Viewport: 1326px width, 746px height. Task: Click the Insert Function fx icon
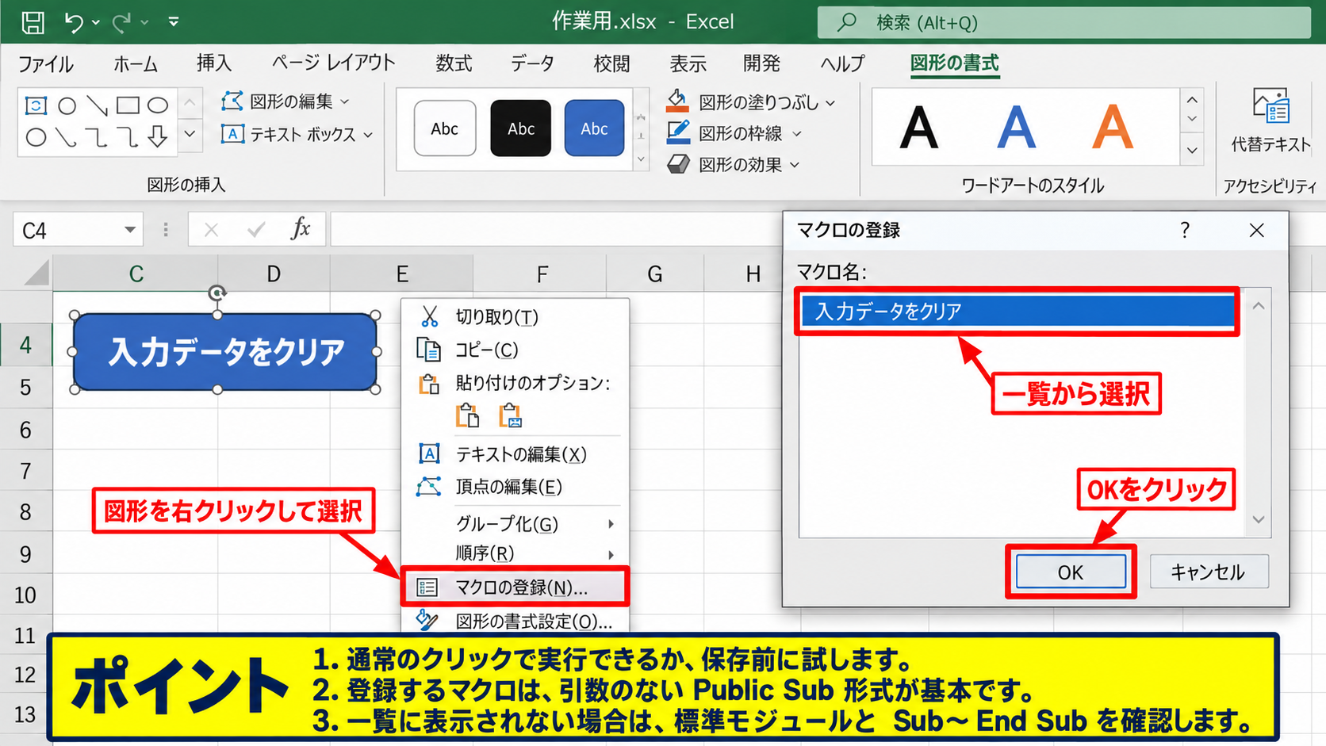point(300,229)
